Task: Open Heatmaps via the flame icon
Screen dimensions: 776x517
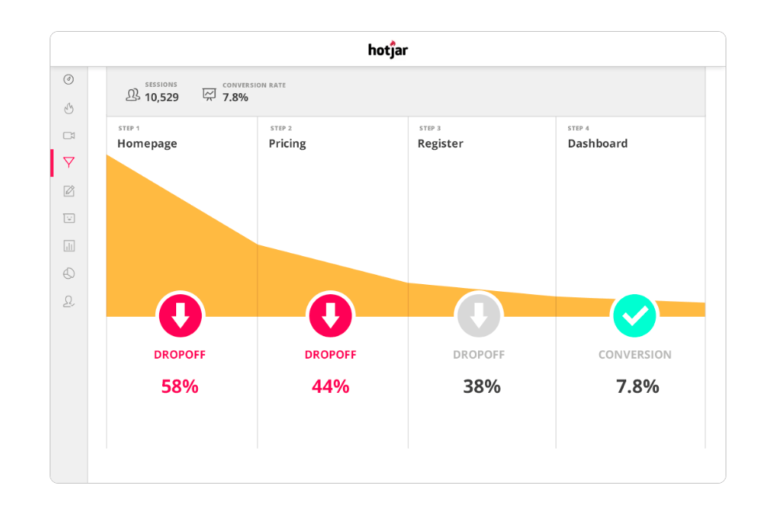Action: [x=69, y=108]
